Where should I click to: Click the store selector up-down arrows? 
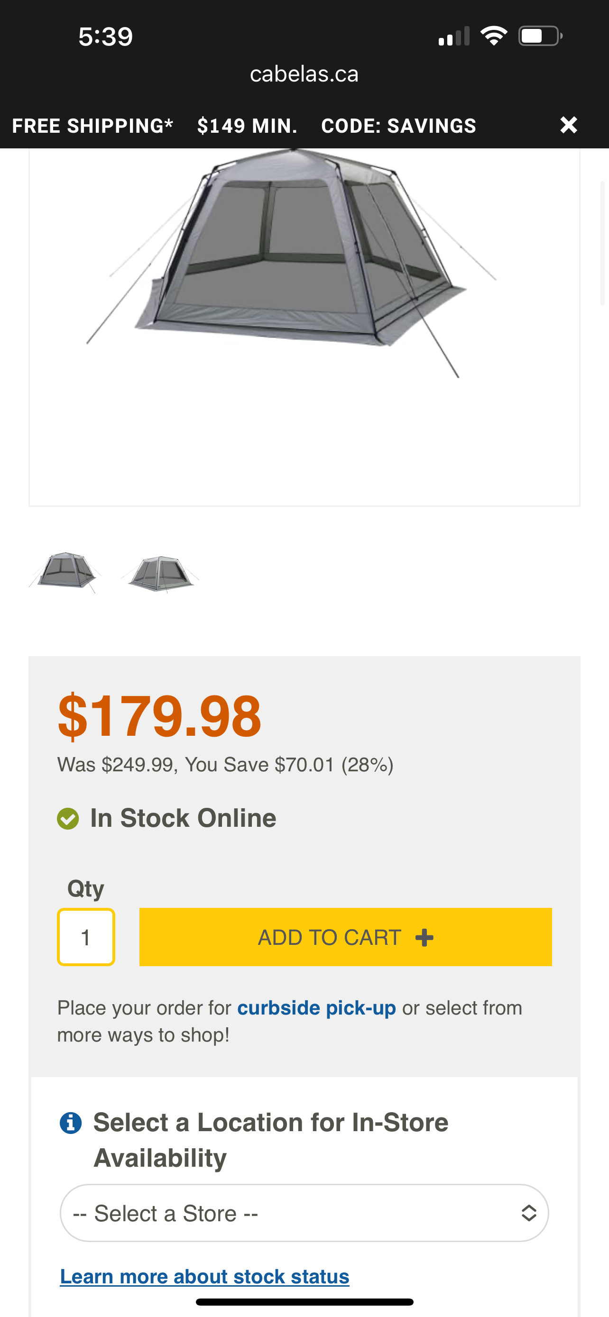point(529,1213)
